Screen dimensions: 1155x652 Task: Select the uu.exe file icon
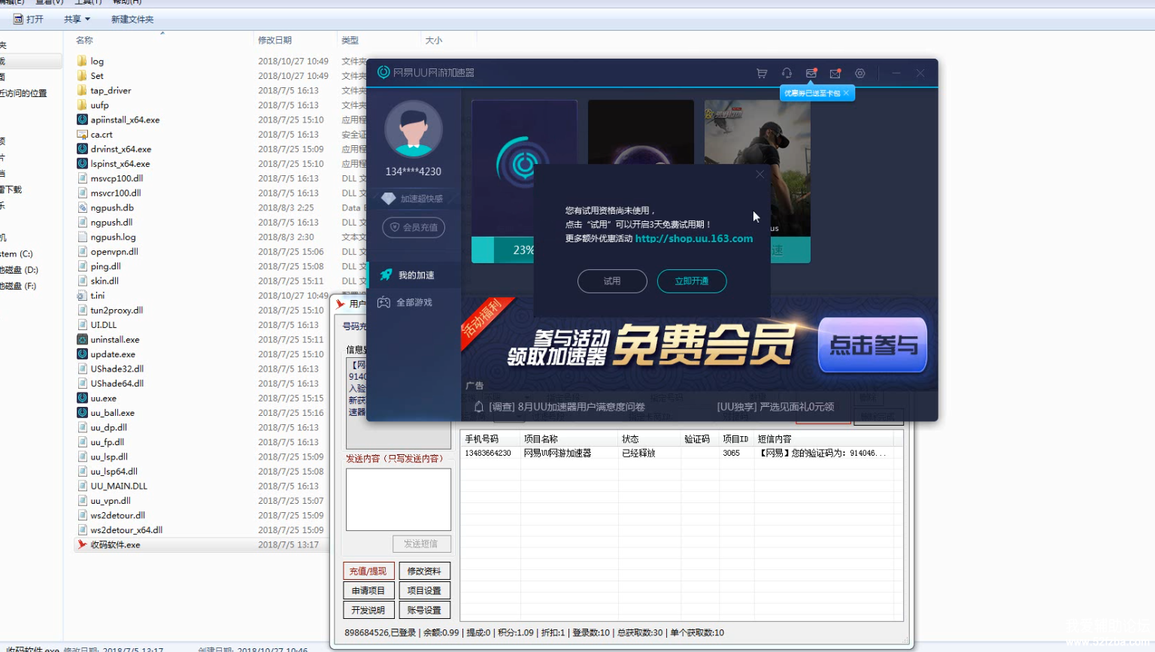pyautogui.click(x=83, y=399)
